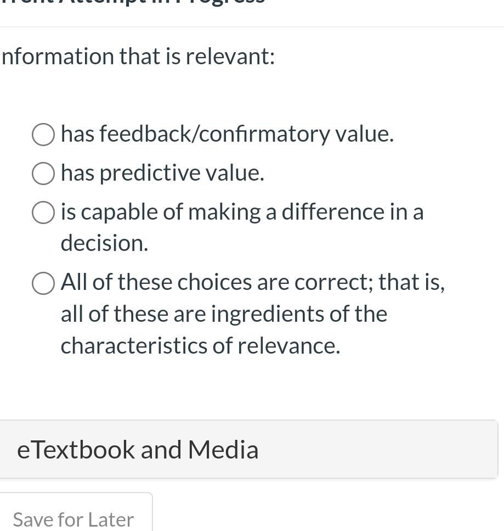The width and height of the screenshot is (504, 531).
Task: Click the text 'has feedback/confirmatory value.'
Action: tap(227, 133)
